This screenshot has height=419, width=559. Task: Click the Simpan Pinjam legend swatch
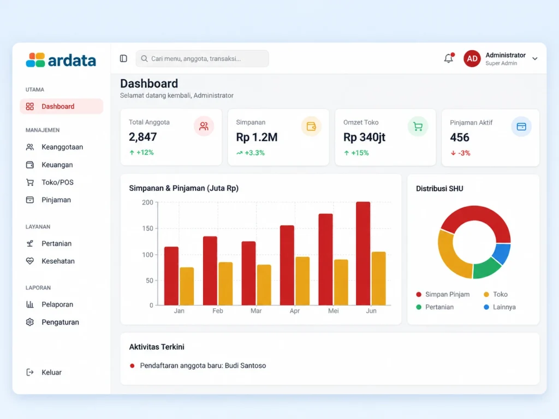(x=419, y=294)
